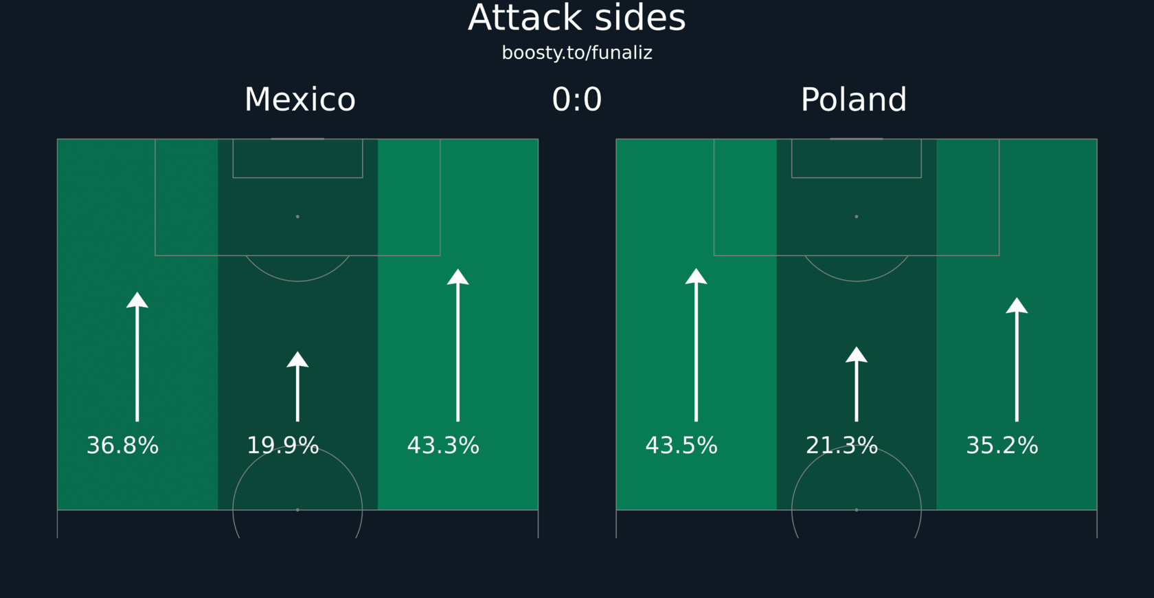Click Mexico's 19.9% center label
This screenshot has width=1154, height=598.
click(x=283, y=446)
